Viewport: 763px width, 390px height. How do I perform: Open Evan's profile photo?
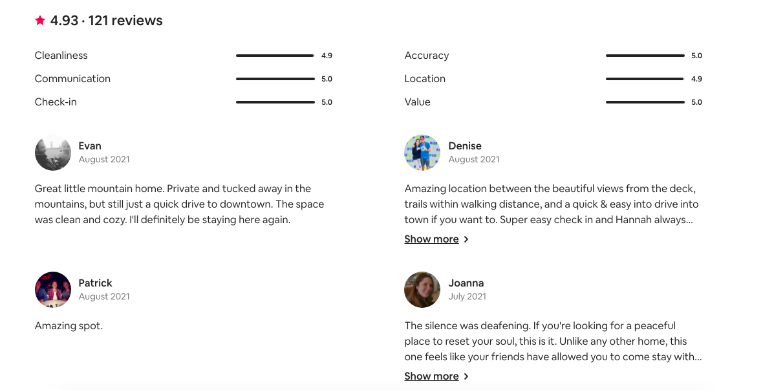pos(53,153)
